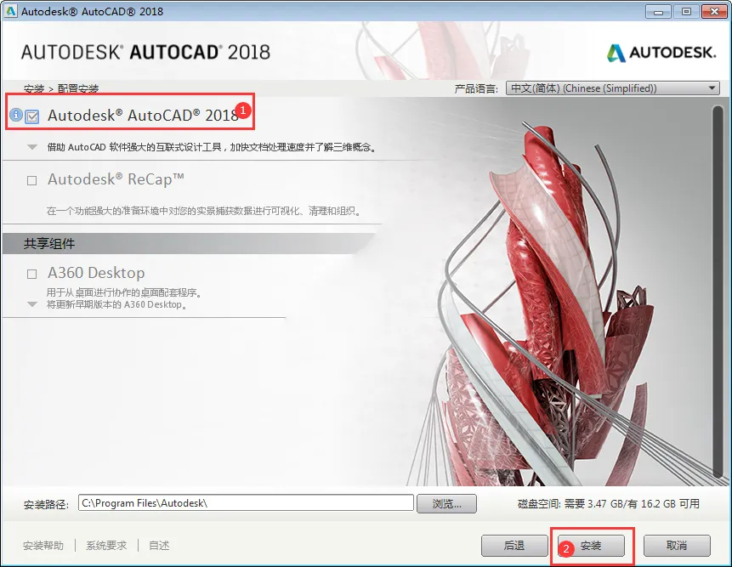Click the Autodesk ReCap product title
This screenshot has width=732, height=567.
pos(116,179)
